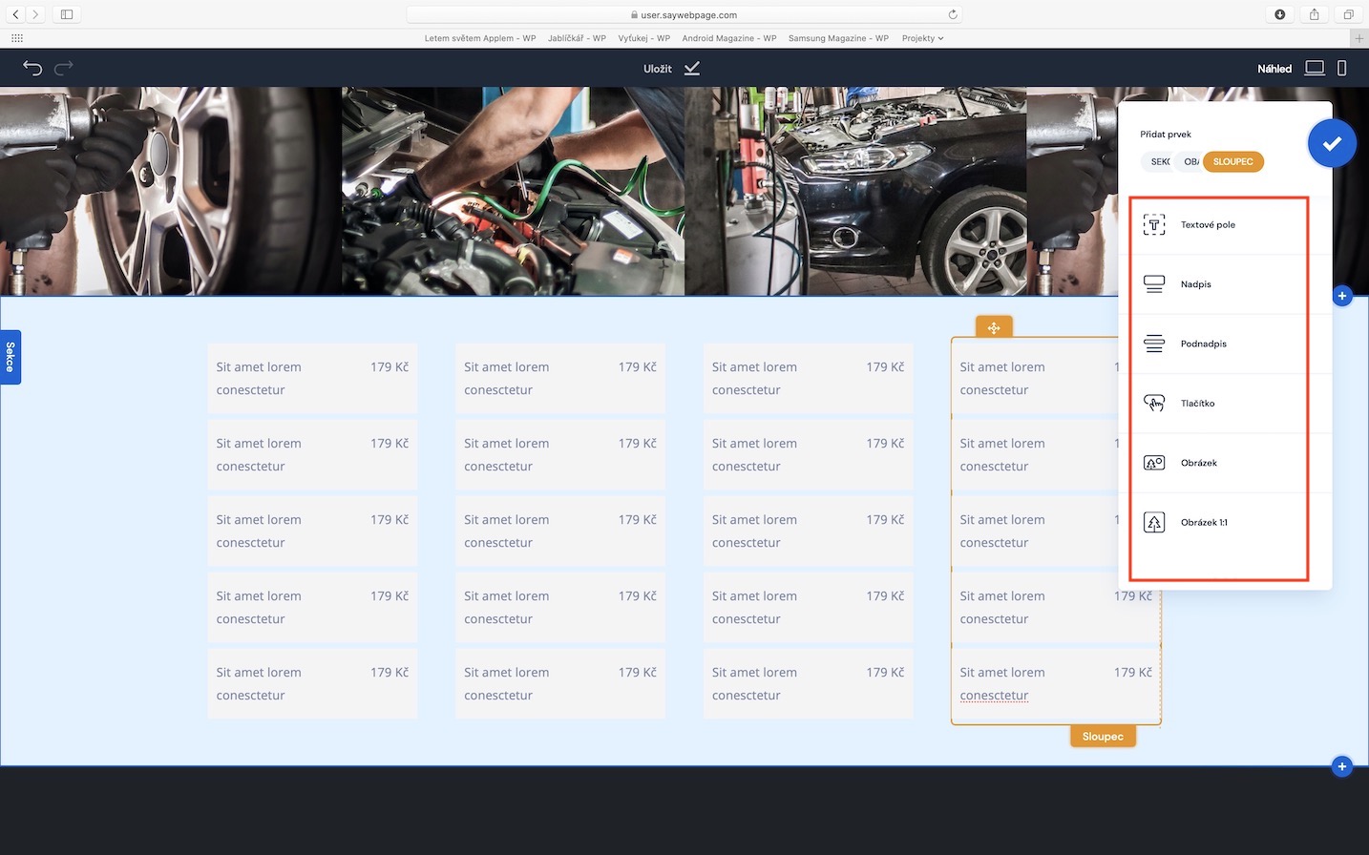Open Projekty bookmarks dropdown
The height and width of the screenshot is (855, 1369).
click(923, 38)
